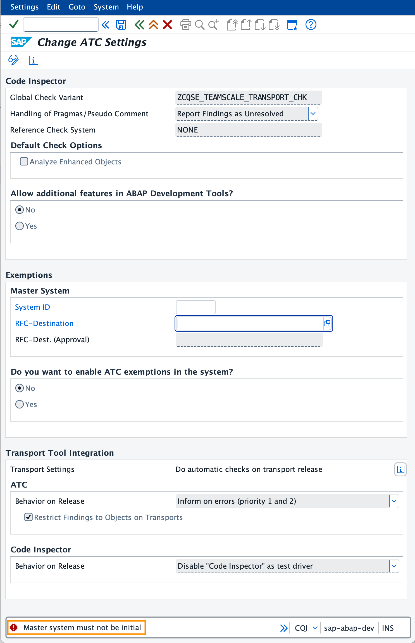The image size is (415, 643).
Task: Open Help with the question mark icon
Action: coord(311,25)
